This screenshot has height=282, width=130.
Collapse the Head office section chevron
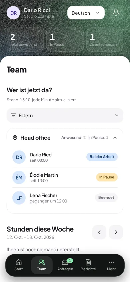click(x=115, y=138)
